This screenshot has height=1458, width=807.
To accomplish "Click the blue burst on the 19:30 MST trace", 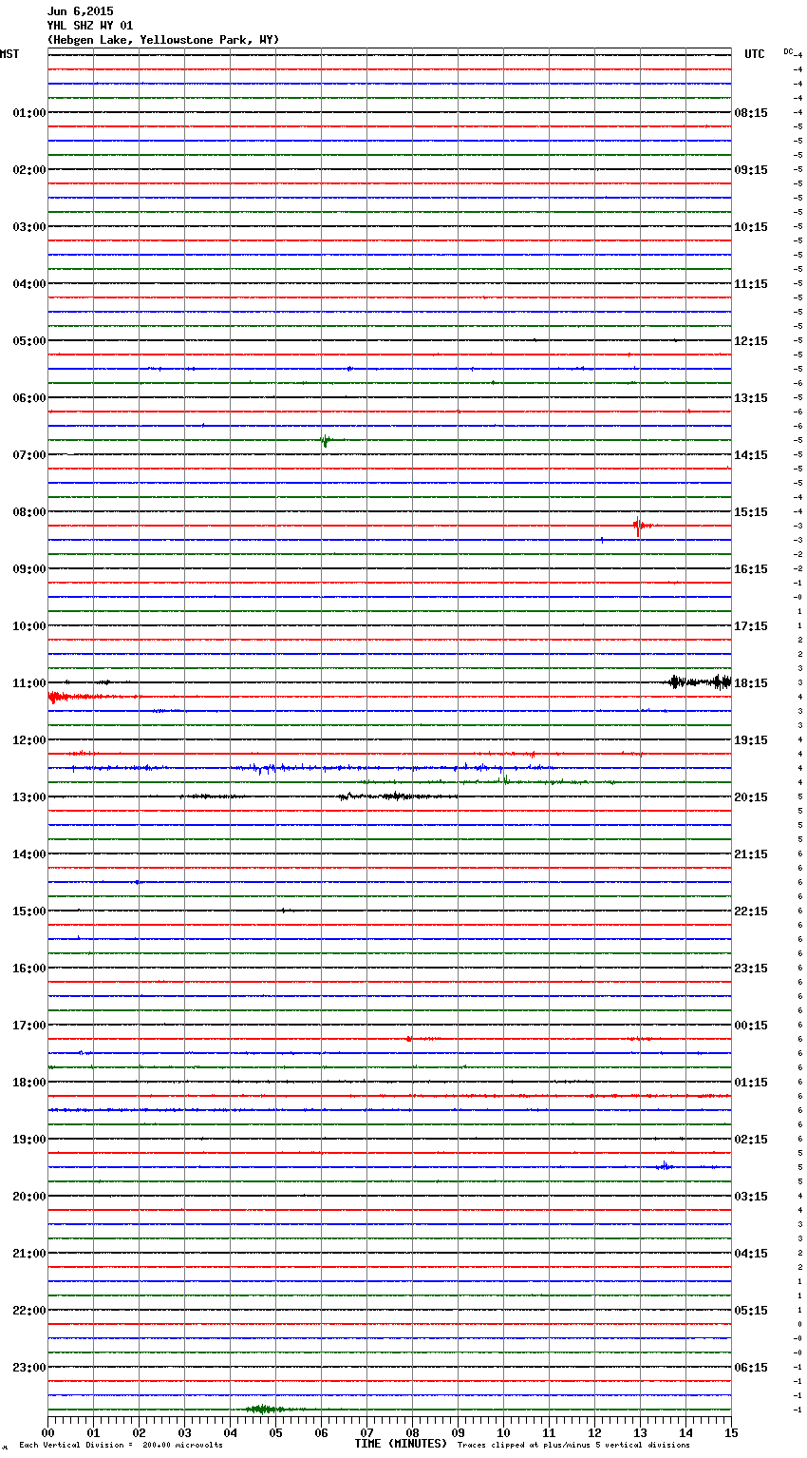I will (666, 1166).
